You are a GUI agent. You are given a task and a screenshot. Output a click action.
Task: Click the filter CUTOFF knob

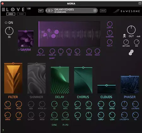(8, 104)
